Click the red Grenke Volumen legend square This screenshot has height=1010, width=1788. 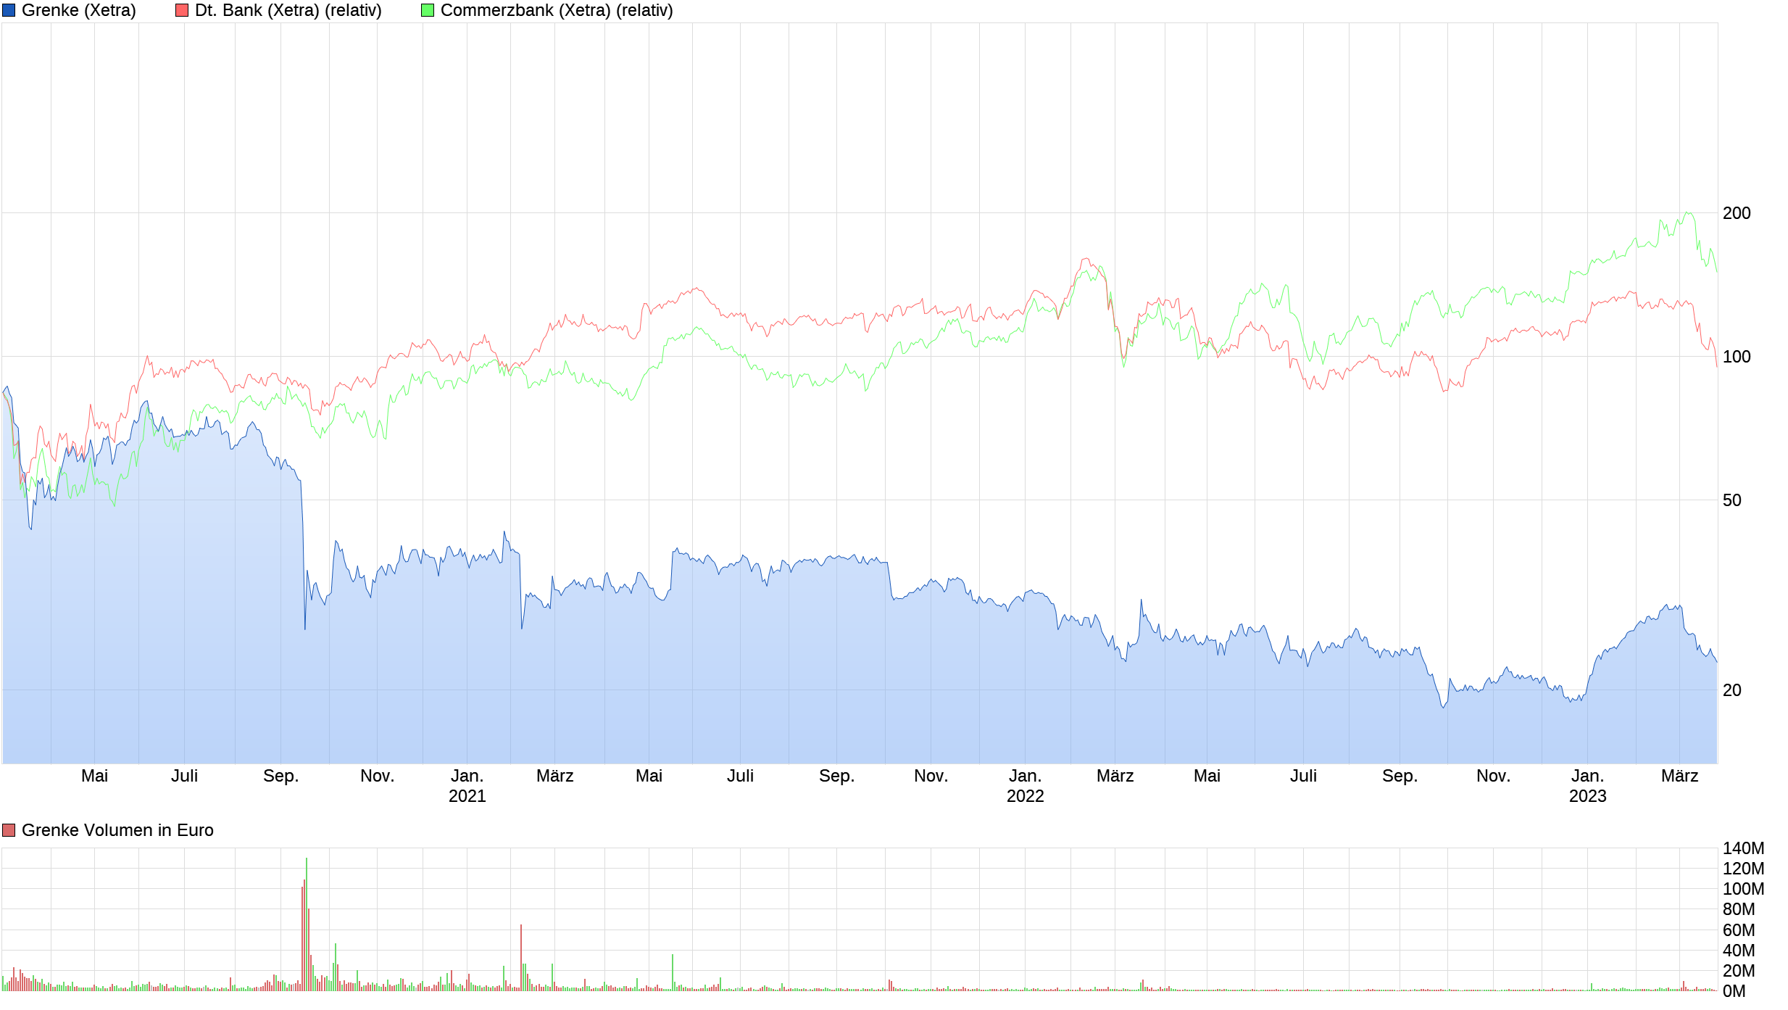tap(9, 829)
